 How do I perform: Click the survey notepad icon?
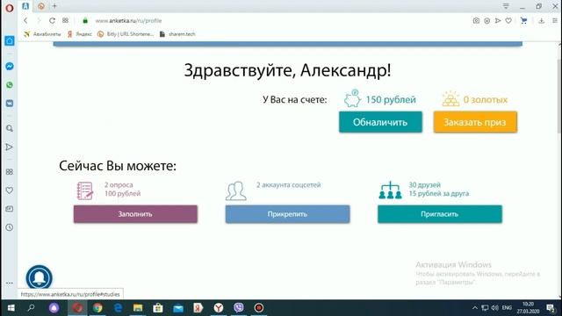pos(85,190)
